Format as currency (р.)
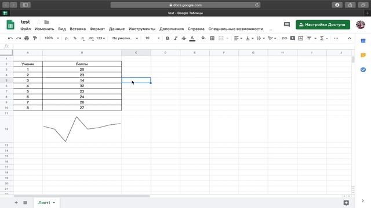 (67, 38)
